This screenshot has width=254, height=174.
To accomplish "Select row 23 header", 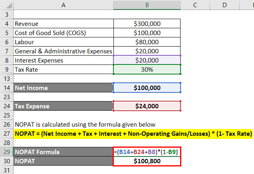I will tap(7, 97).
